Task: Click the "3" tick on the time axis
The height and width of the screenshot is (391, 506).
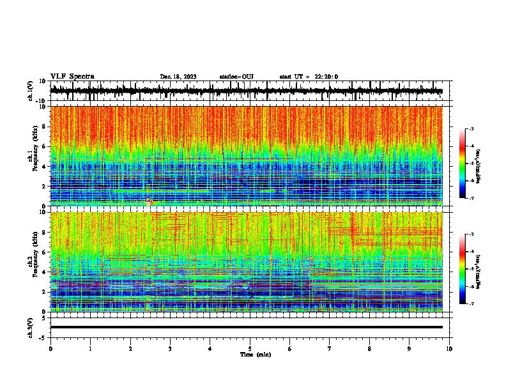Action: point(170,349)
